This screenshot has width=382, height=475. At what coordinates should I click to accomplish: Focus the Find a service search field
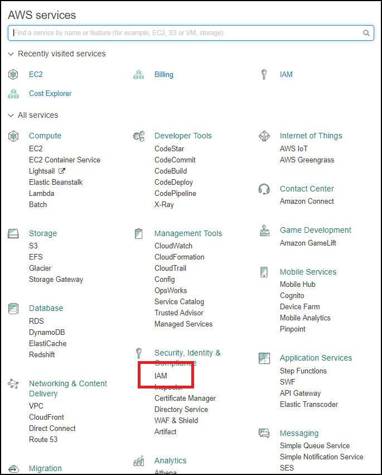pos(191,33)
